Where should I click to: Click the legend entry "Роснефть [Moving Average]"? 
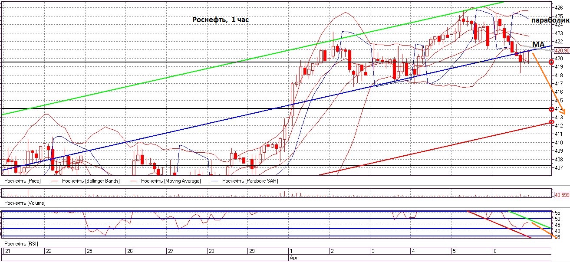coord(171,180)
